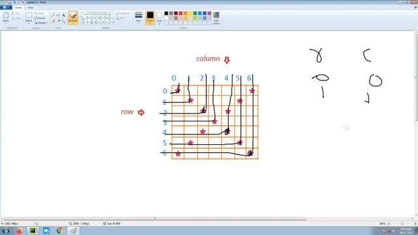Viewport: 418px width, 235px height.
Task: Open the Paint file menu dropdown
Action: (x=6, y=7)
